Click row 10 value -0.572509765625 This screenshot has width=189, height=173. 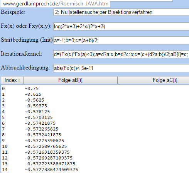pos(46,146)
